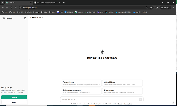This screenshot has height=106, width=177.
Task: Open the POS bookmark folder
Action: 52,12
